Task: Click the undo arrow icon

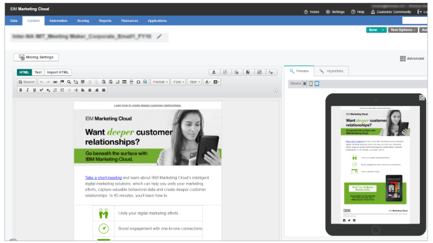Action: (41, 82)
